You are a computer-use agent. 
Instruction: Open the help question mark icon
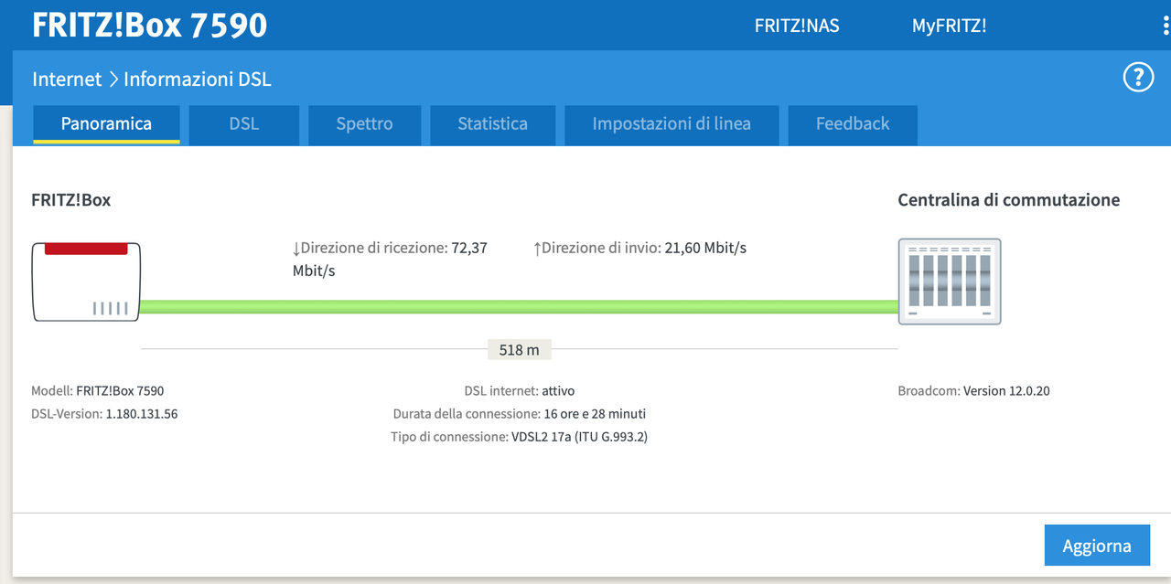pos(1138,78)
